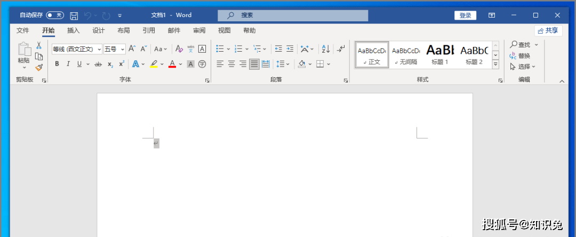Click the Replace (替换) icon button
The image size is (576, 237).
click(520, 56)
